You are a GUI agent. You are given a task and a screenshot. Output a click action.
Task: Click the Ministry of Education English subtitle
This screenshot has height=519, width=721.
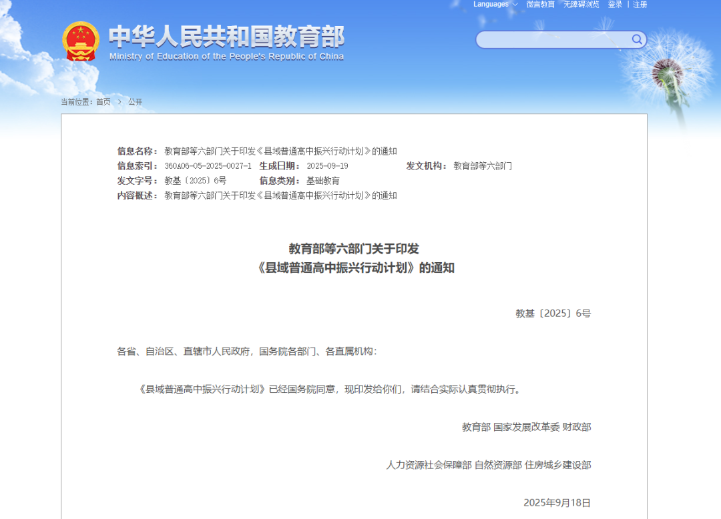coord(226,57)
